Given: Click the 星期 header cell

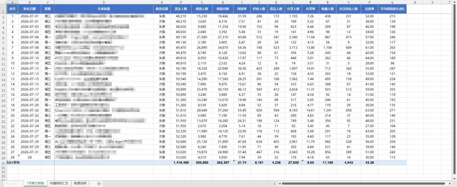Looking at the screenshot, I should coord(47,9).
